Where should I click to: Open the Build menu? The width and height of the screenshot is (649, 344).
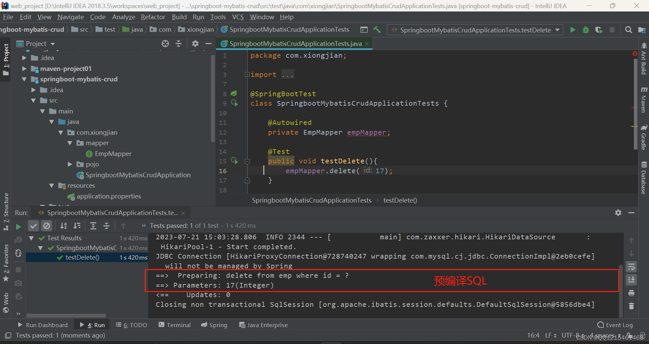pyautogui.click(x=179, y=17)
